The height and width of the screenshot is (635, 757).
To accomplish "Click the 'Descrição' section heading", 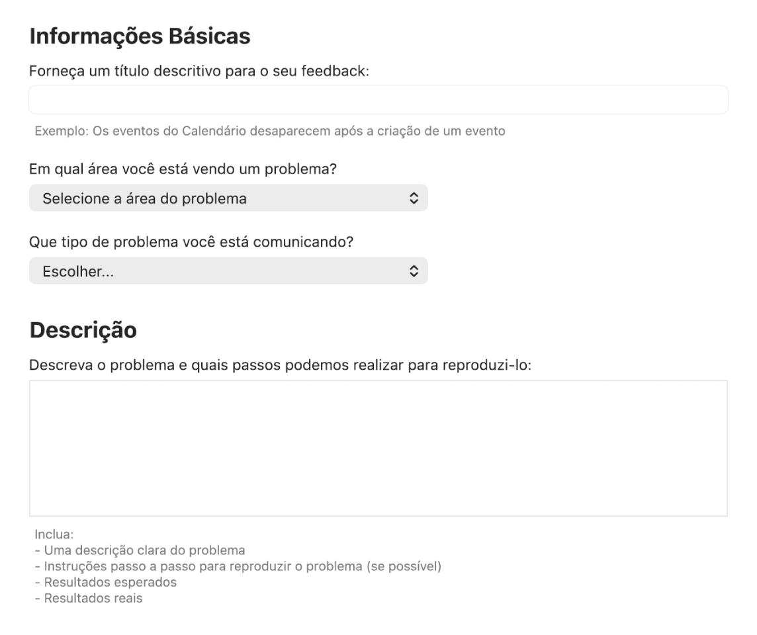I will (83, 330).
